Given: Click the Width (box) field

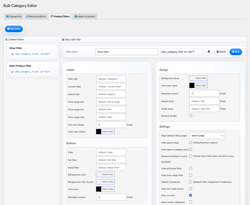Looking at the screenshot, I should pos(204,109).
